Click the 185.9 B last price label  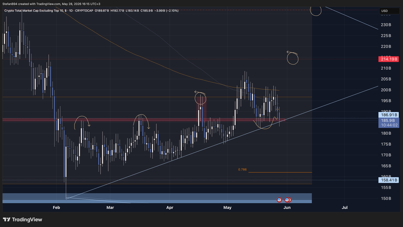click(389, 120)
